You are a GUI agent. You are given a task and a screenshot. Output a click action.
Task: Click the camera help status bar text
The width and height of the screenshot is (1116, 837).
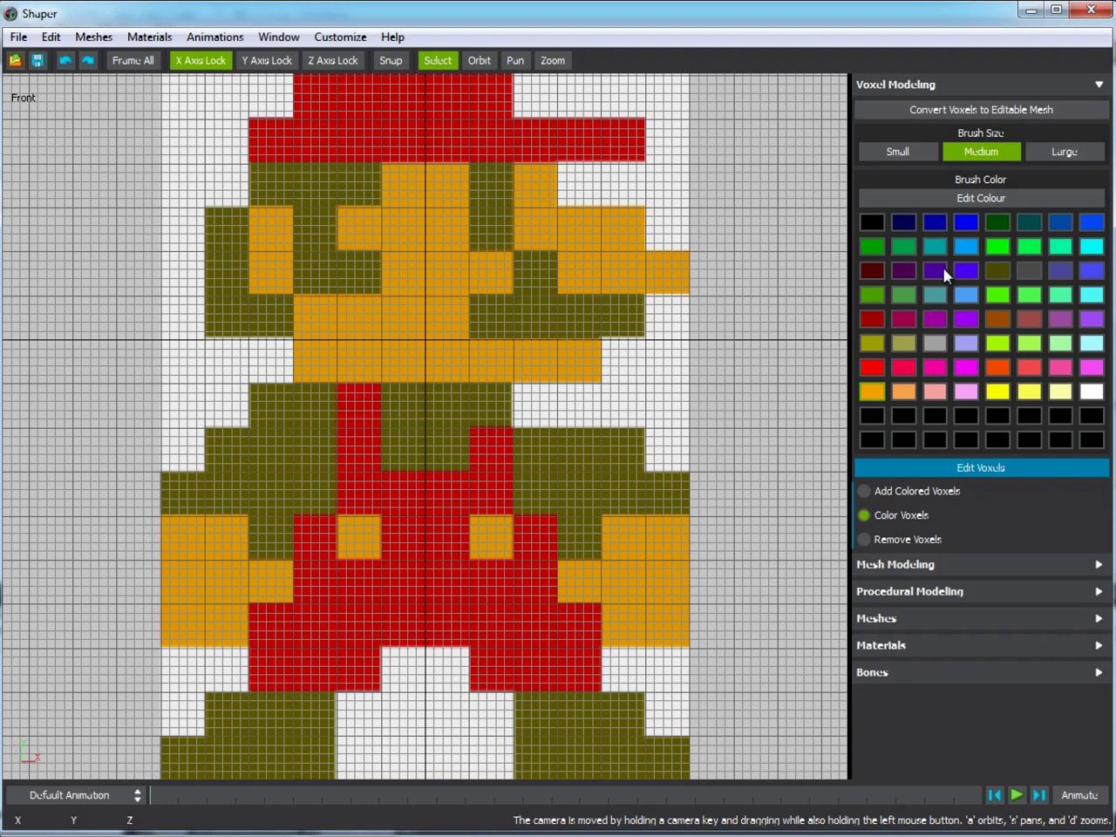811,820
